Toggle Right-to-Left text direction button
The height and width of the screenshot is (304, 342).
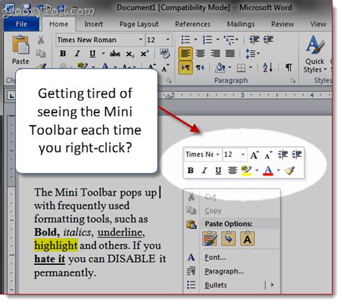pyautogui.click(x=200, y=68)
